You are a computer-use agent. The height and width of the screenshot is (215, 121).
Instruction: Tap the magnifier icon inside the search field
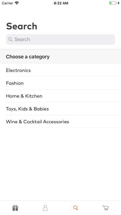coord(10,39)
